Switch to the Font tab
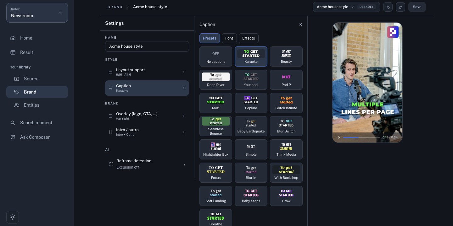The image size is (453, 226). (x=229, y=38)
